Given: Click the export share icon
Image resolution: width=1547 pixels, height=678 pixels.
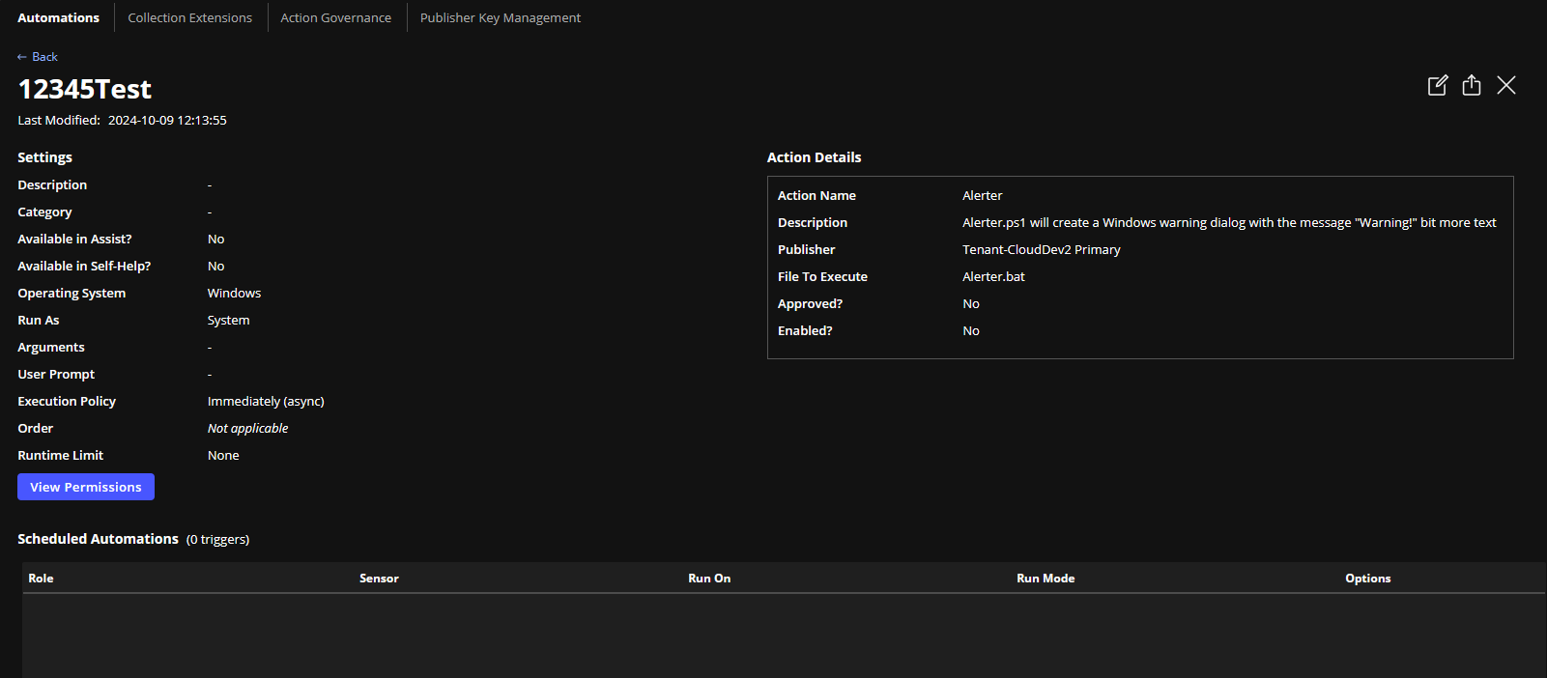Looking at the screenshot, I should pos(1472,85).
